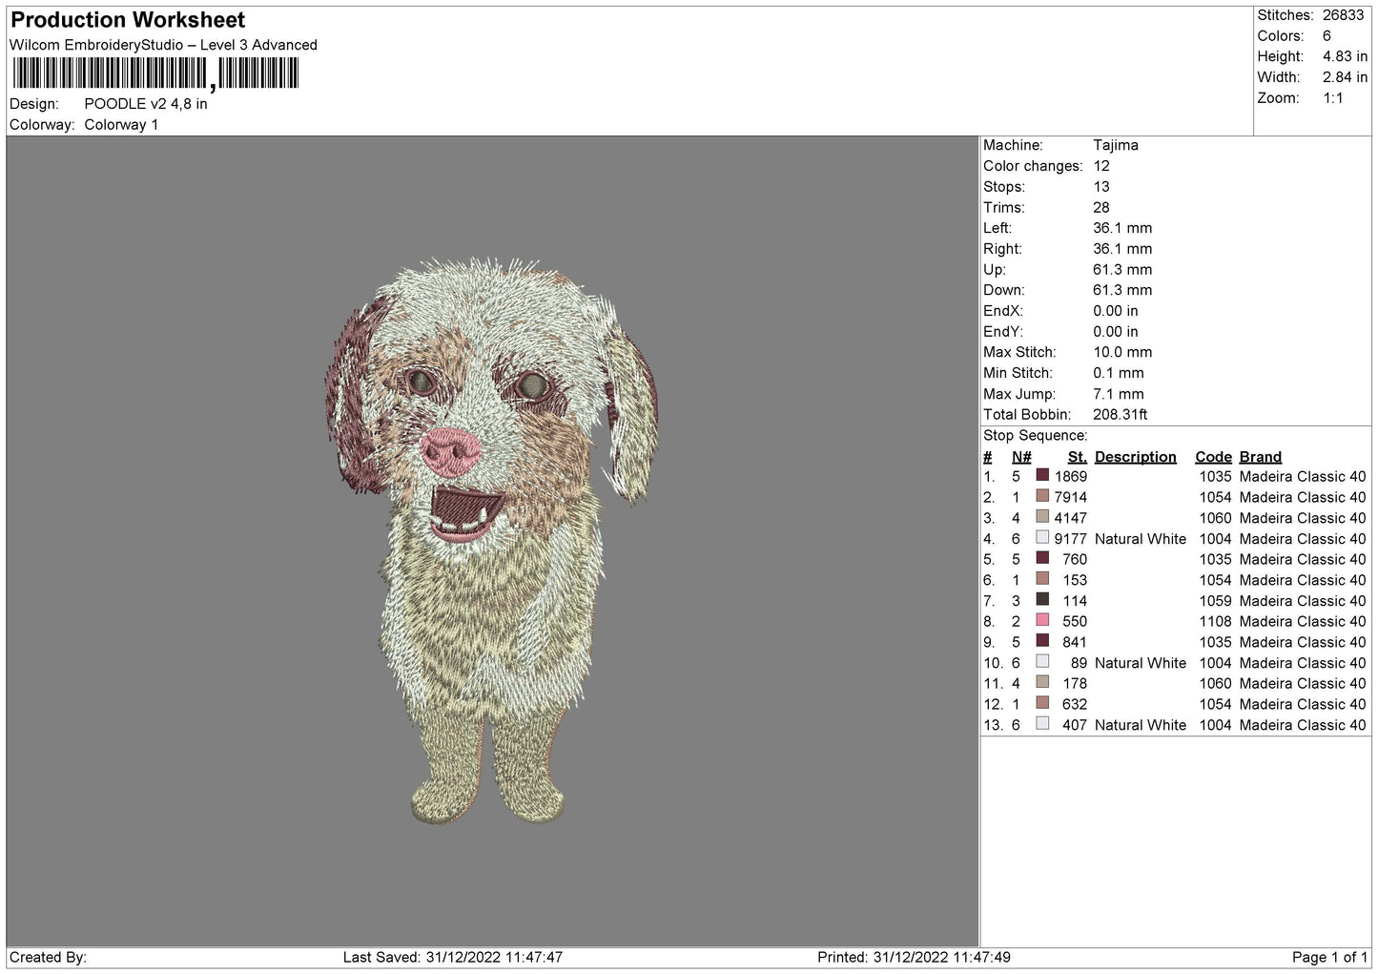Click the 'Stop Sequence:' label
The width and height of the screenshot is (1378, 974).
click(x=1036, y=435)
